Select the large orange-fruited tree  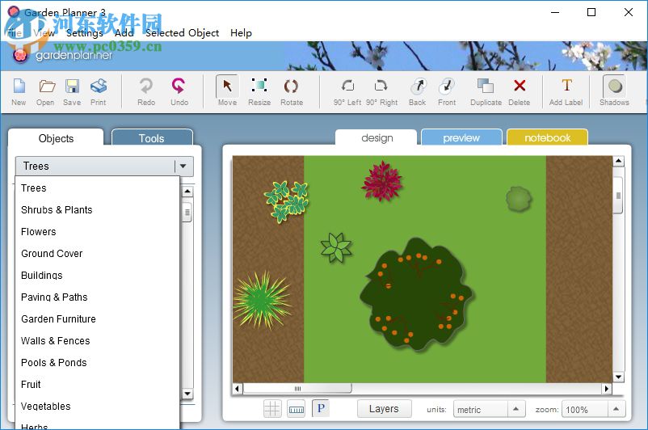click(416, 295)
